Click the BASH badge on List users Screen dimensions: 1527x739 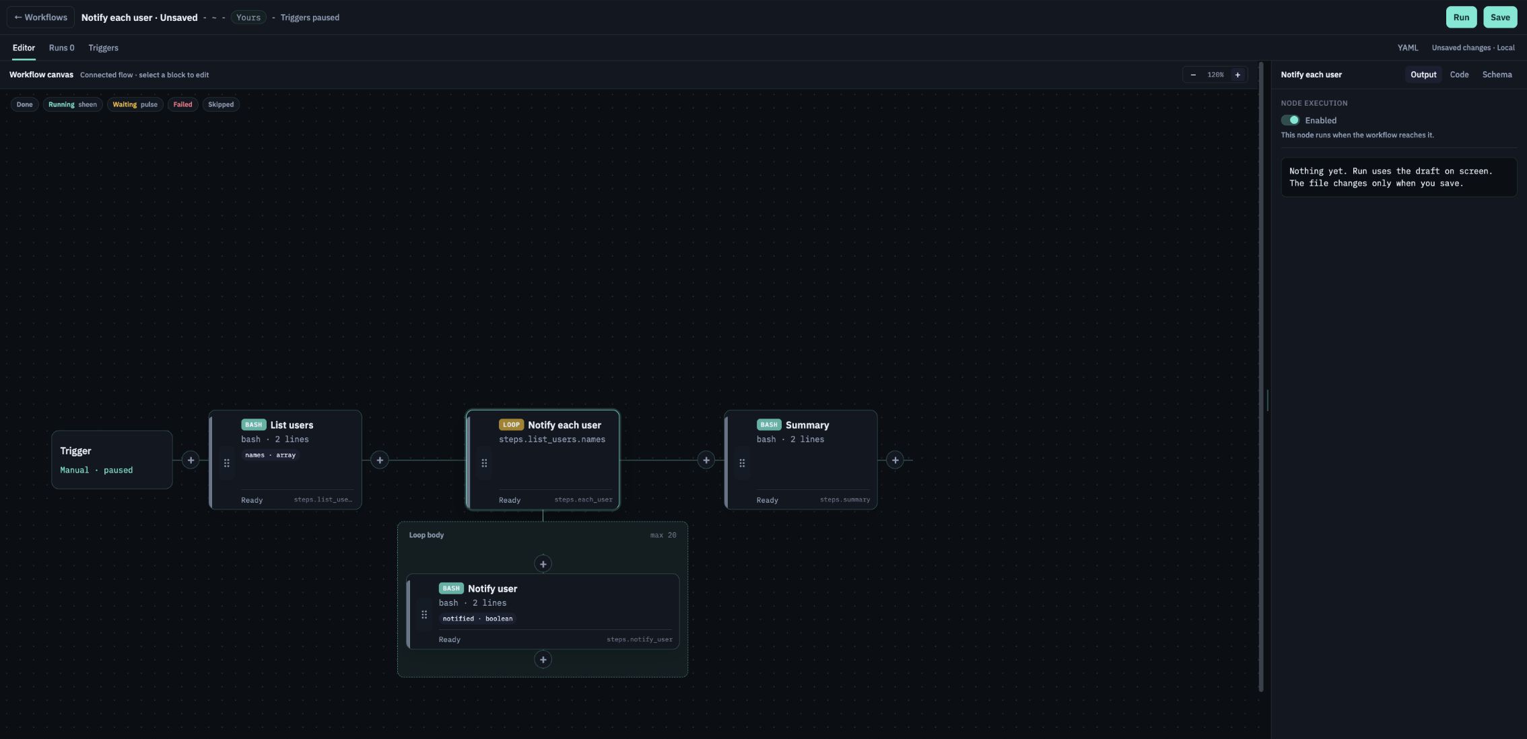pyautogui.click(x=254, y=425)
